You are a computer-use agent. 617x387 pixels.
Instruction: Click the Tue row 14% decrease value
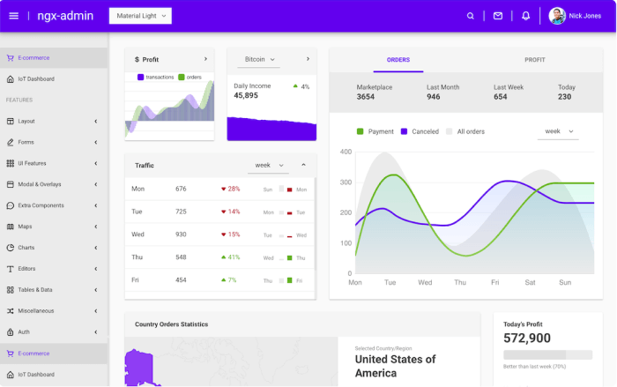click(x=230, y=212)
